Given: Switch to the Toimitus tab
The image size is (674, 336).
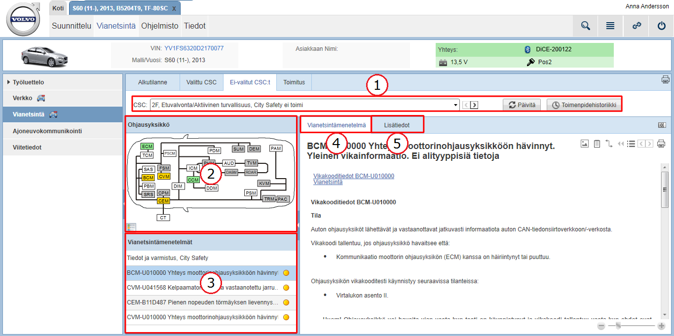Looking at the screenshot, I should tap(294, 82).
